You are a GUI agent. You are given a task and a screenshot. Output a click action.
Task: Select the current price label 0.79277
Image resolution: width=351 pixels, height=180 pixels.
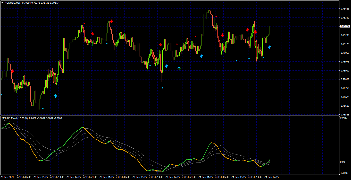coord(345,26)
